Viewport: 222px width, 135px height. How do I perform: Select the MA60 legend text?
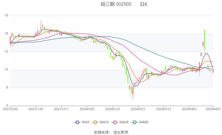tap(144, 122)
